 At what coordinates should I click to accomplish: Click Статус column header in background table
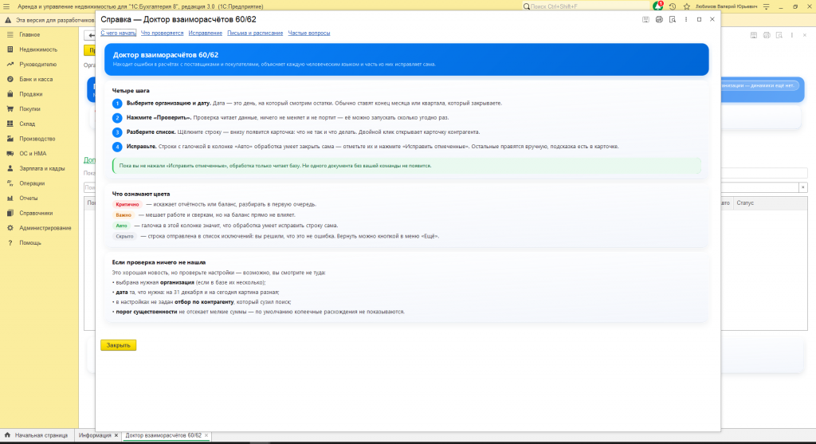pos(745,203)
